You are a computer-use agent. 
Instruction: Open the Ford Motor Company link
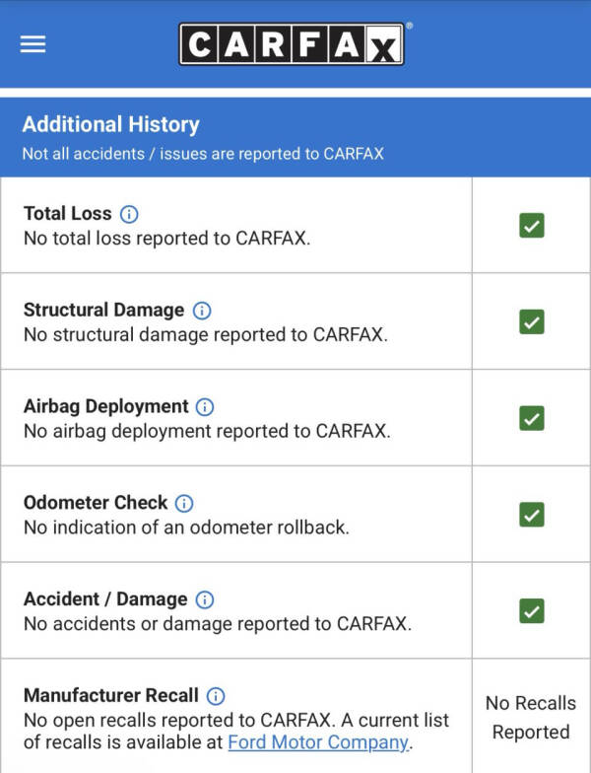317,742
